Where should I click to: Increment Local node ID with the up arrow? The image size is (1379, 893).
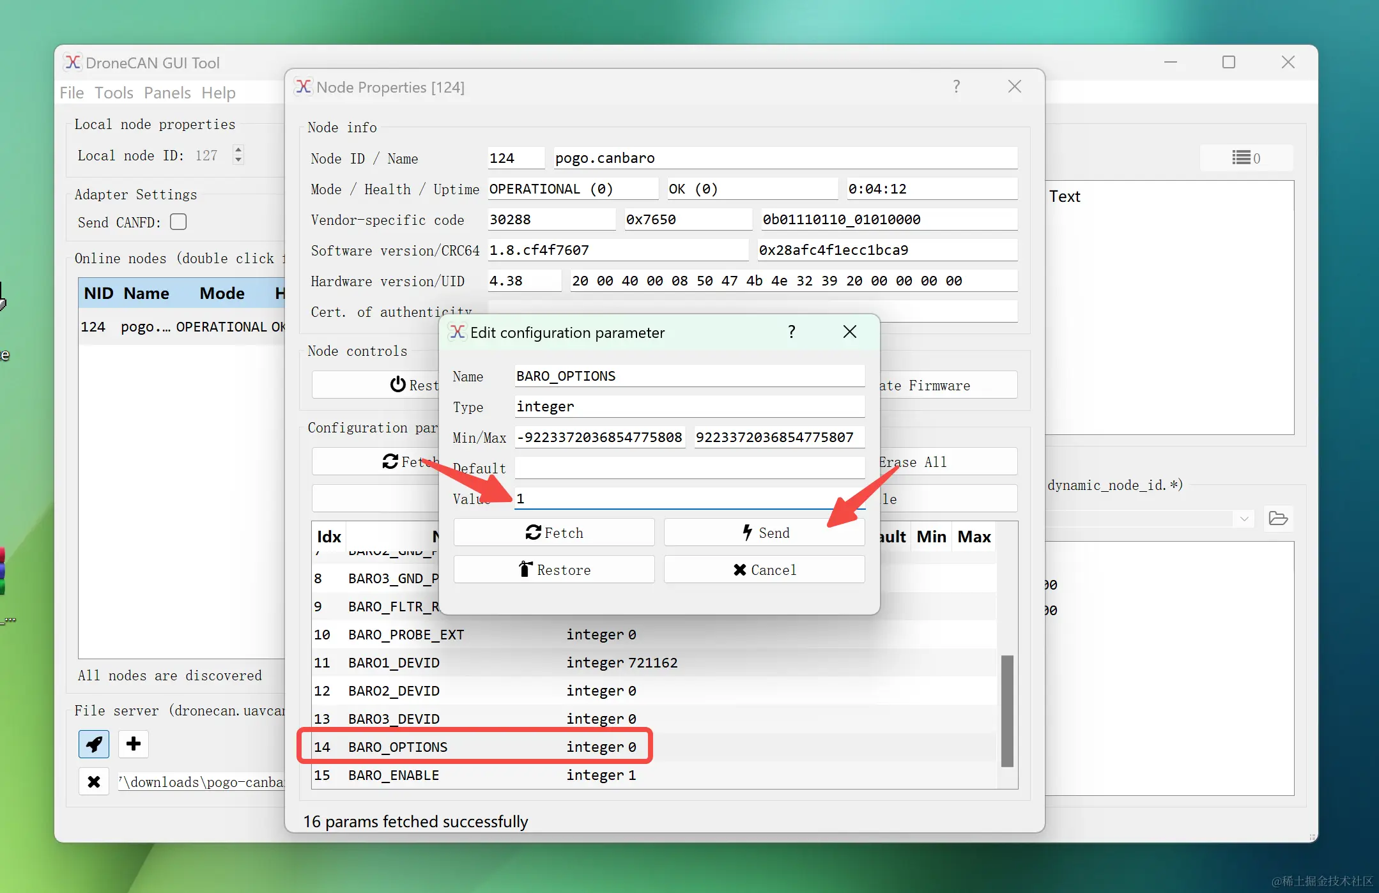tap(238, 149)
